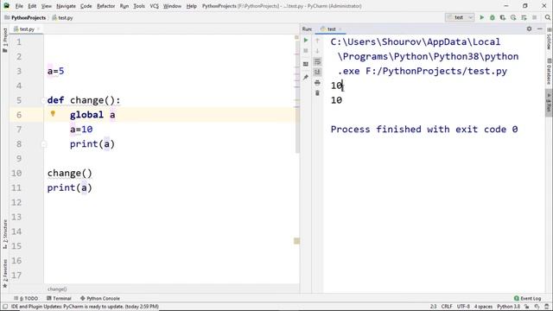Click Up the stack trace arrow
This screenshot has width=553, height=311.
click(317, 41)
